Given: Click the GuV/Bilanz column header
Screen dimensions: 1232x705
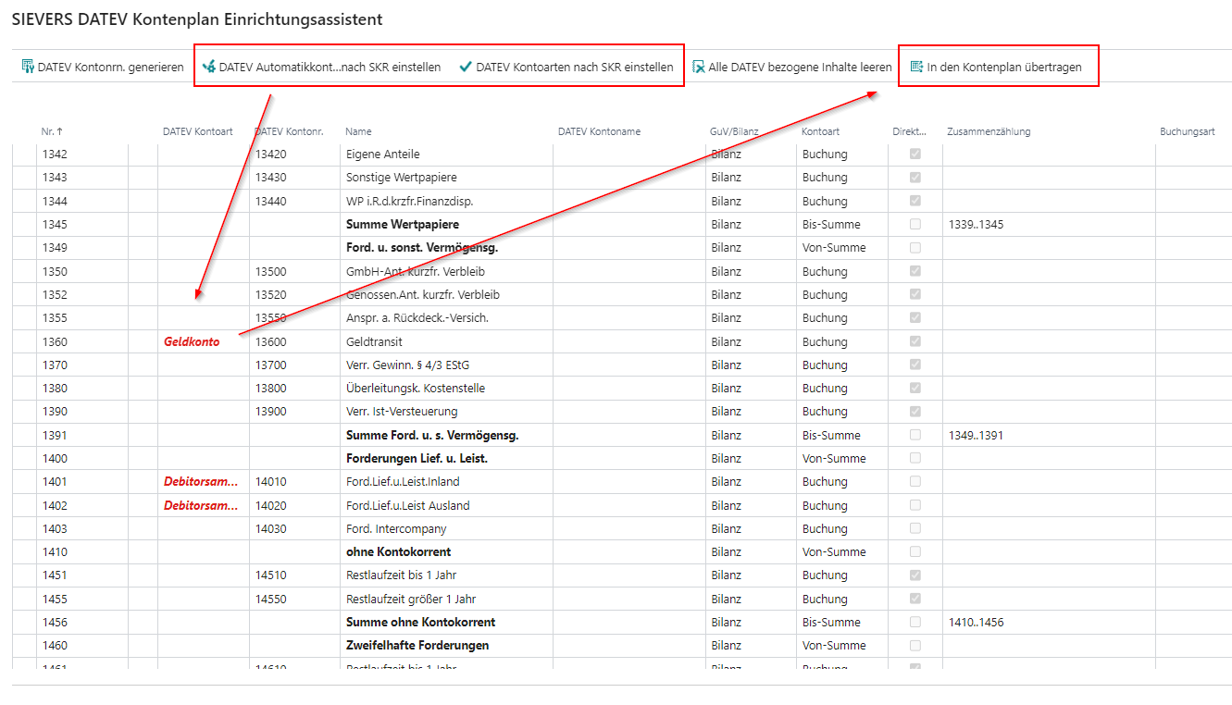Looking at the screenshot, I should click(x=733, y=131).
